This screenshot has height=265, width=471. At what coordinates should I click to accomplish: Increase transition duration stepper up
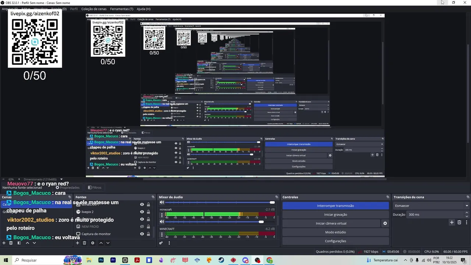click(x=467, y=213)
